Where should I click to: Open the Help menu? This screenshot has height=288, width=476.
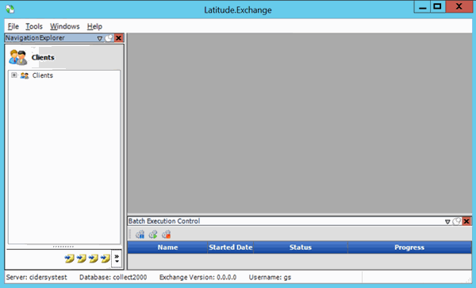[x=94, y=26]
